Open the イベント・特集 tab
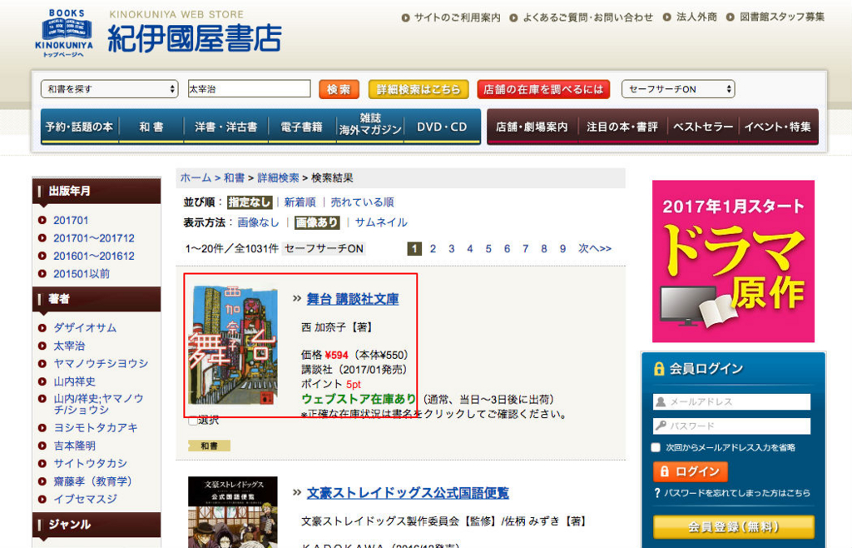852x548 pixels. tap(778, 127)
